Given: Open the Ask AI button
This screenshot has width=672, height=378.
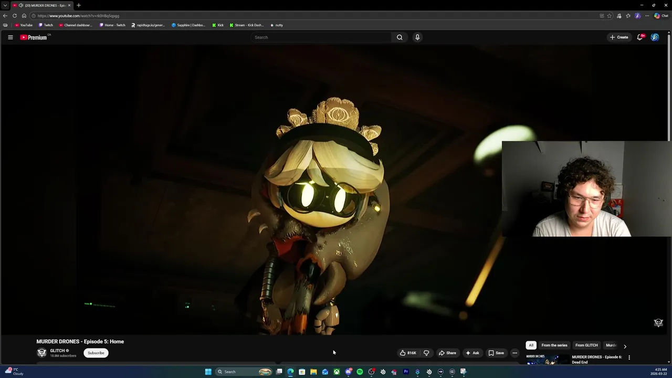Looking at the screenshot, I should click(472, 353).
